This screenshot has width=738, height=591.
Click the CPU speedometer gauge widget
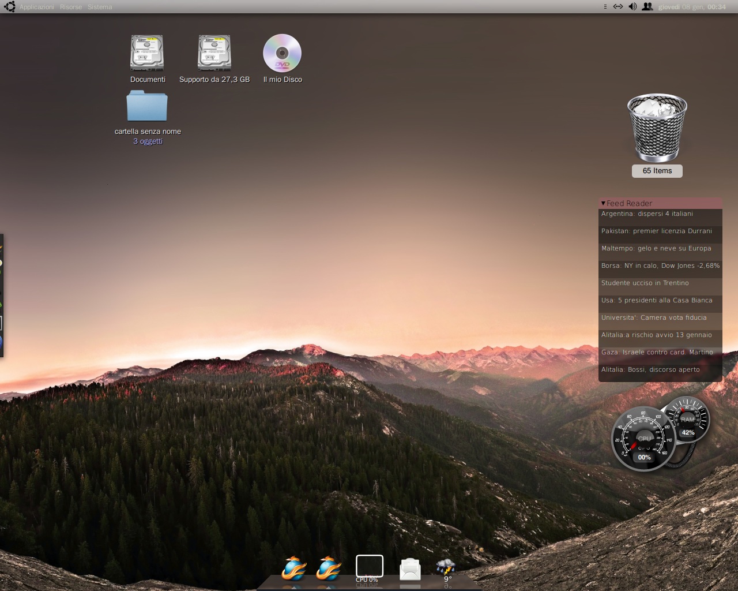[x=643, y=439]
